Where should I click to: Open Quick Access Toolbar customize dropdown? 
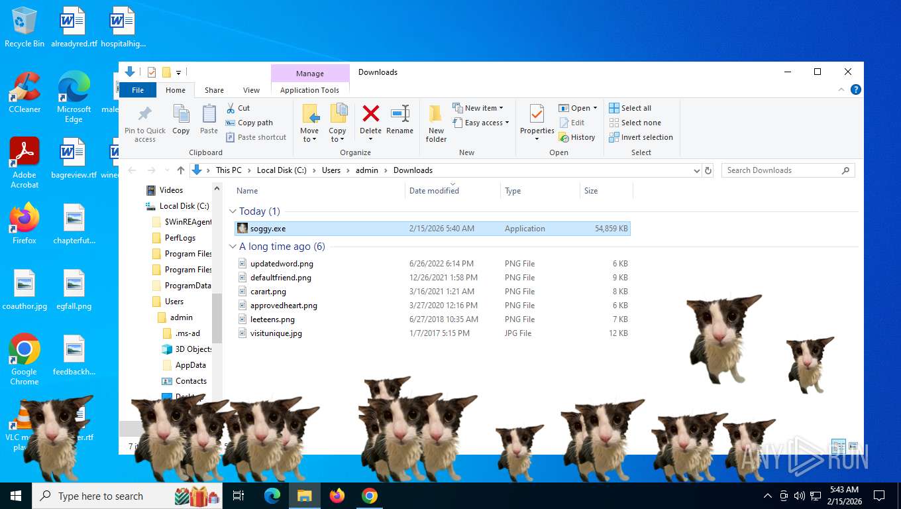coord(178,72)
